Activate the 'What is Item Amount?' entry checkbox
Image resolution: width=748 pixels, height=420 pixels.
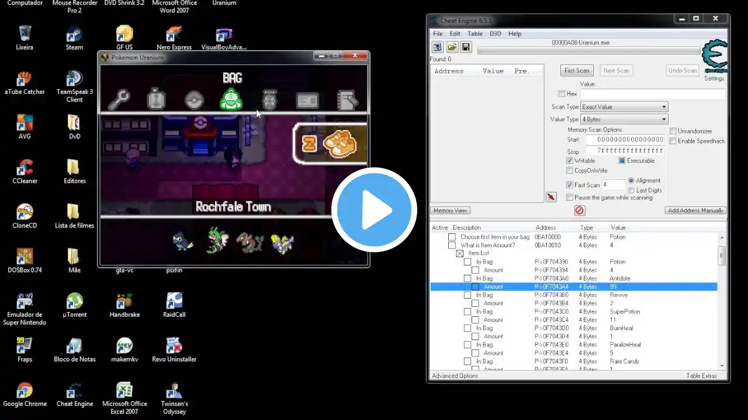(x=452, y=246)
